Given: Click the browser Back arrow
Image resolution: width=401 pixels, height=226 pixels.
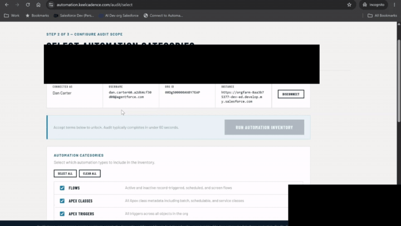Looking at the screenshot, I should coord(7,4).
